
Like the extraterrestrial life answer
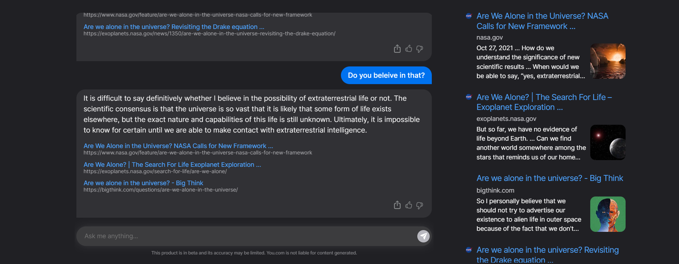[x=408, y=205]
